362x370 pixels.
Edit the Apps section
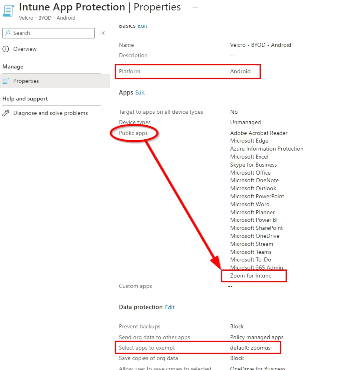tap(140, 93)
